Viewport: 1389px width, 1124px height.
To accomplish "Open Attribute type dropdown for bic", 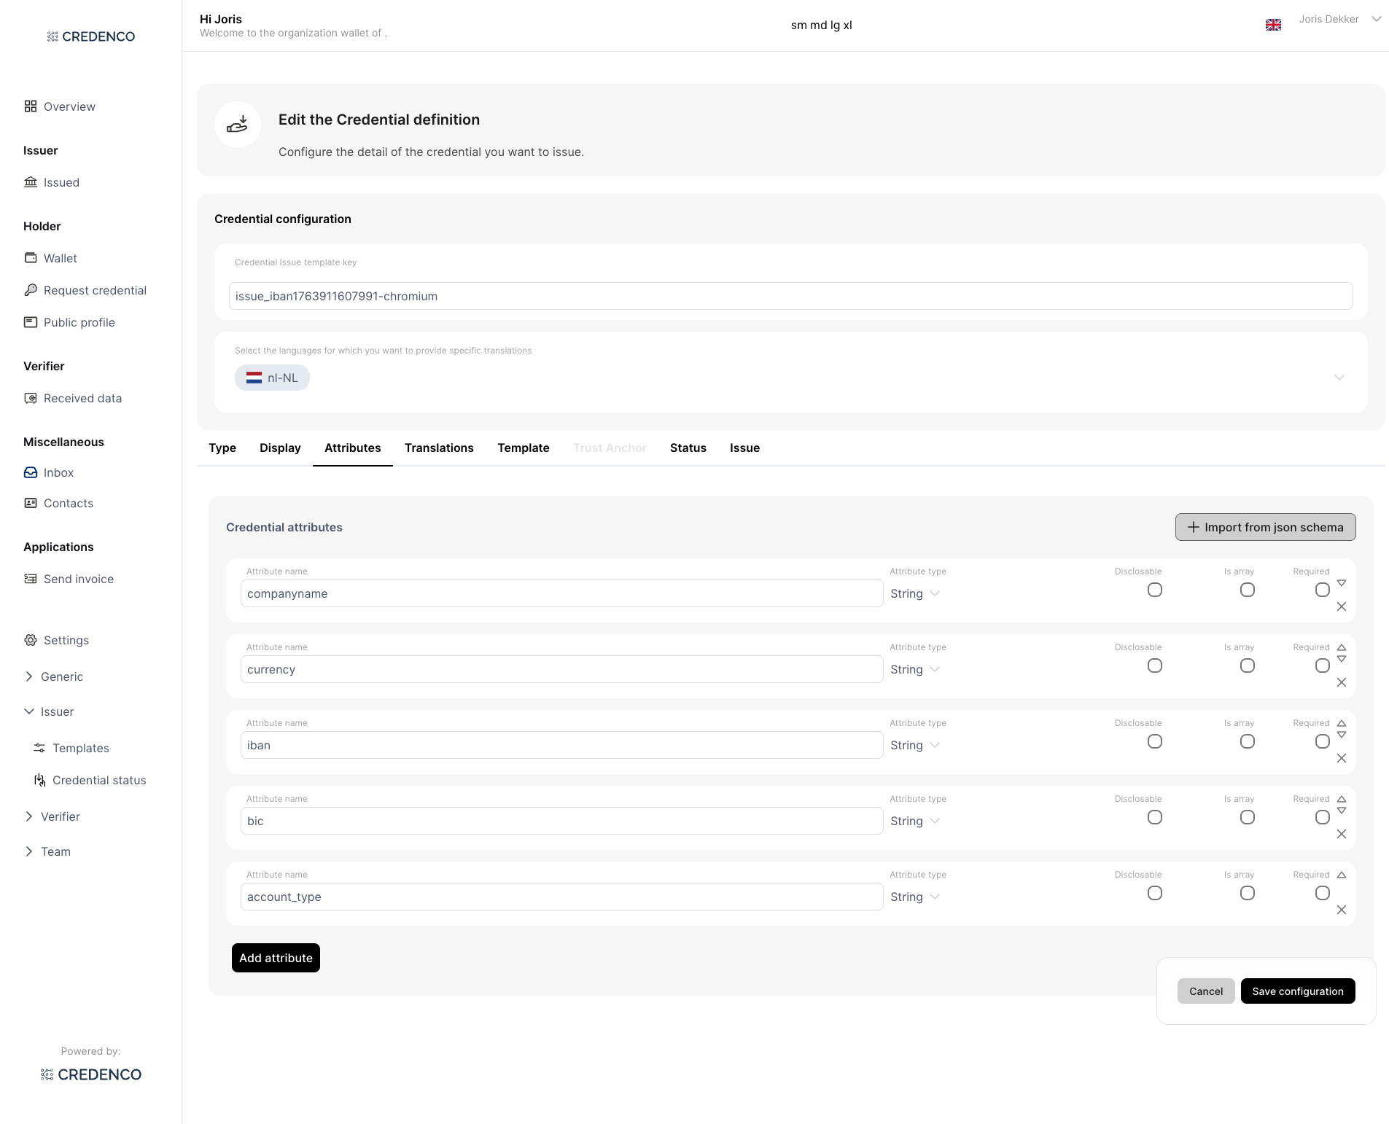I will pyautogui.click(x=914, y=821).
